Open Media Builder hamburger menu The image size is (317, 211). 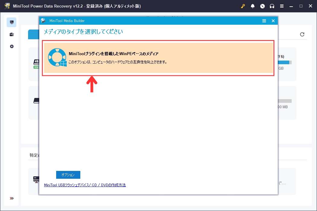pos(264,21)
